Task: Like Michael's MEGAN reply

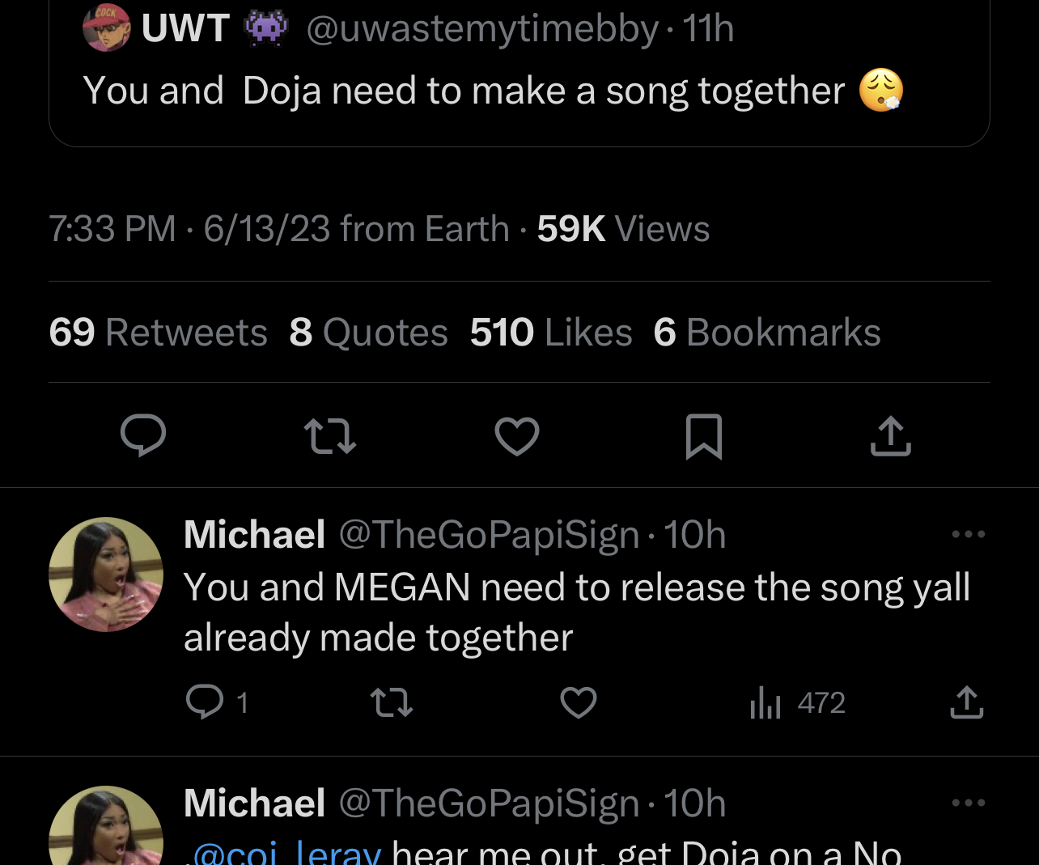Action: tap(579, 702)
